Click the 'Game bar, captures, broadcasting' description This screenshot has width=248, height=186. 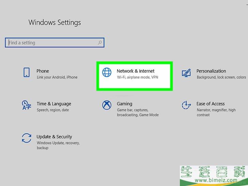pyautogui.click(x=138, y=112)
